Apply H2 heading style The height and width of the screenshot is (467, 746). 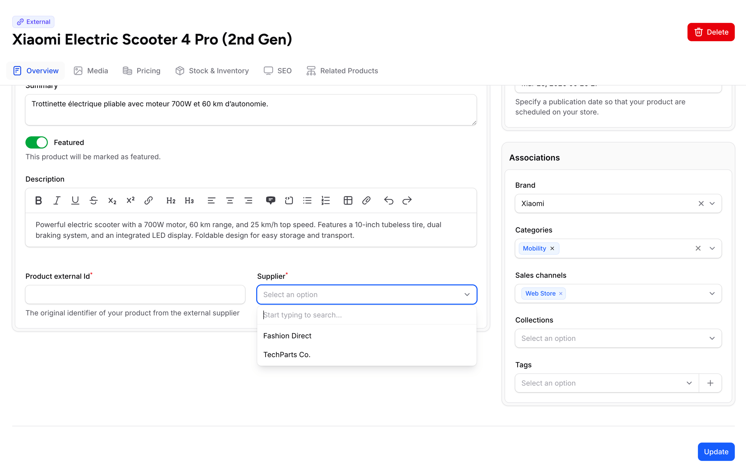(x=171, y=201)
